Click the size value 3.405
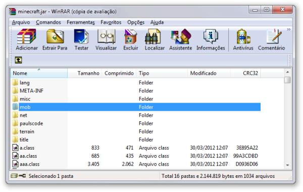The width and height of the screenshot is (303, 192). [x=93, y=164]
